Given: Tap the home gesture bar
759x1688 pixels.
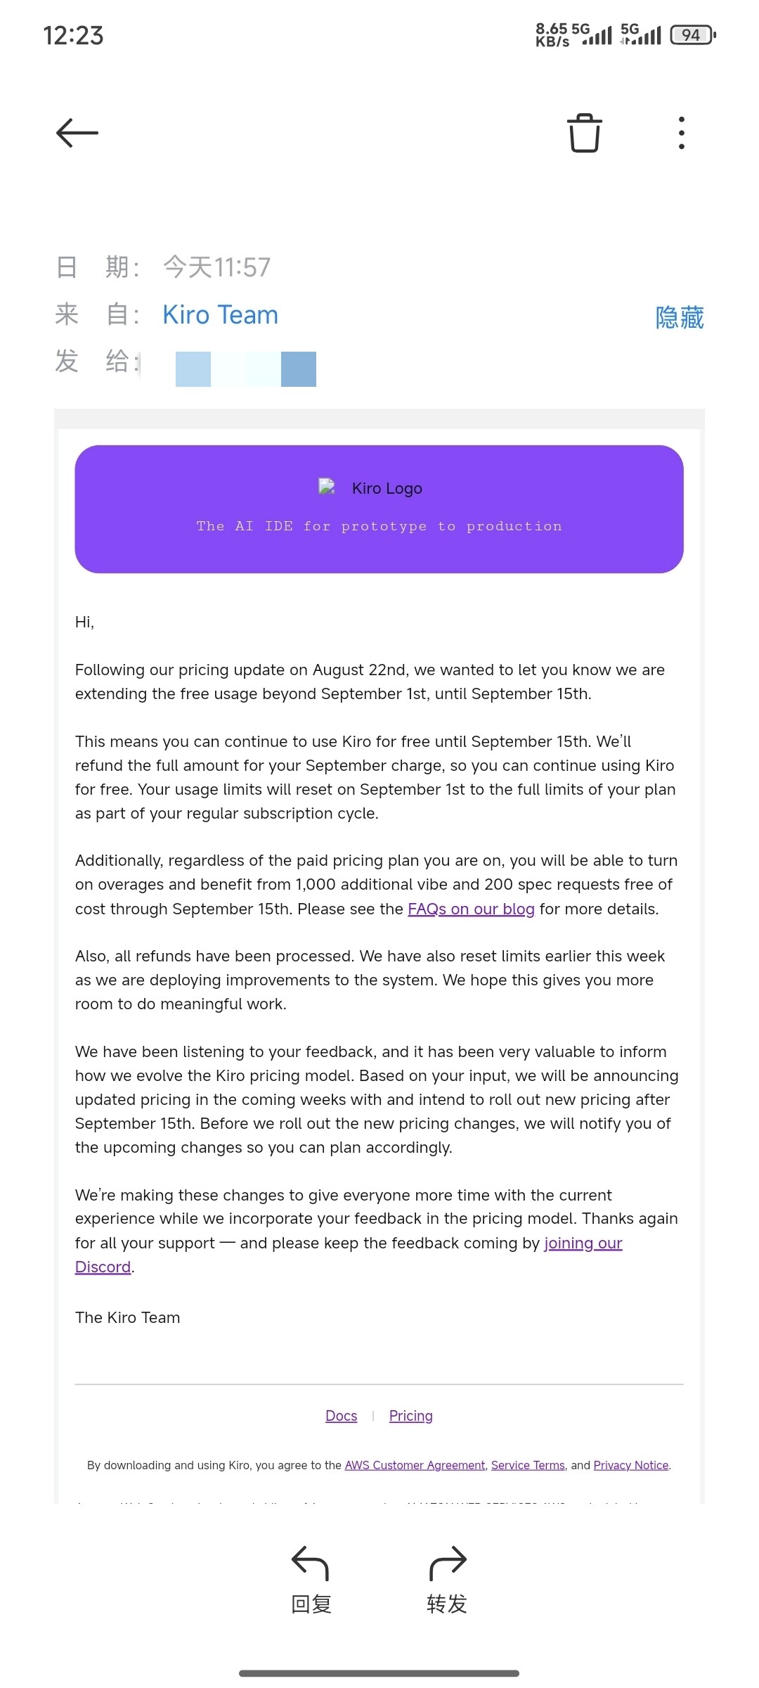Looking at the screenshot, I should click(x=379, y=1673).
